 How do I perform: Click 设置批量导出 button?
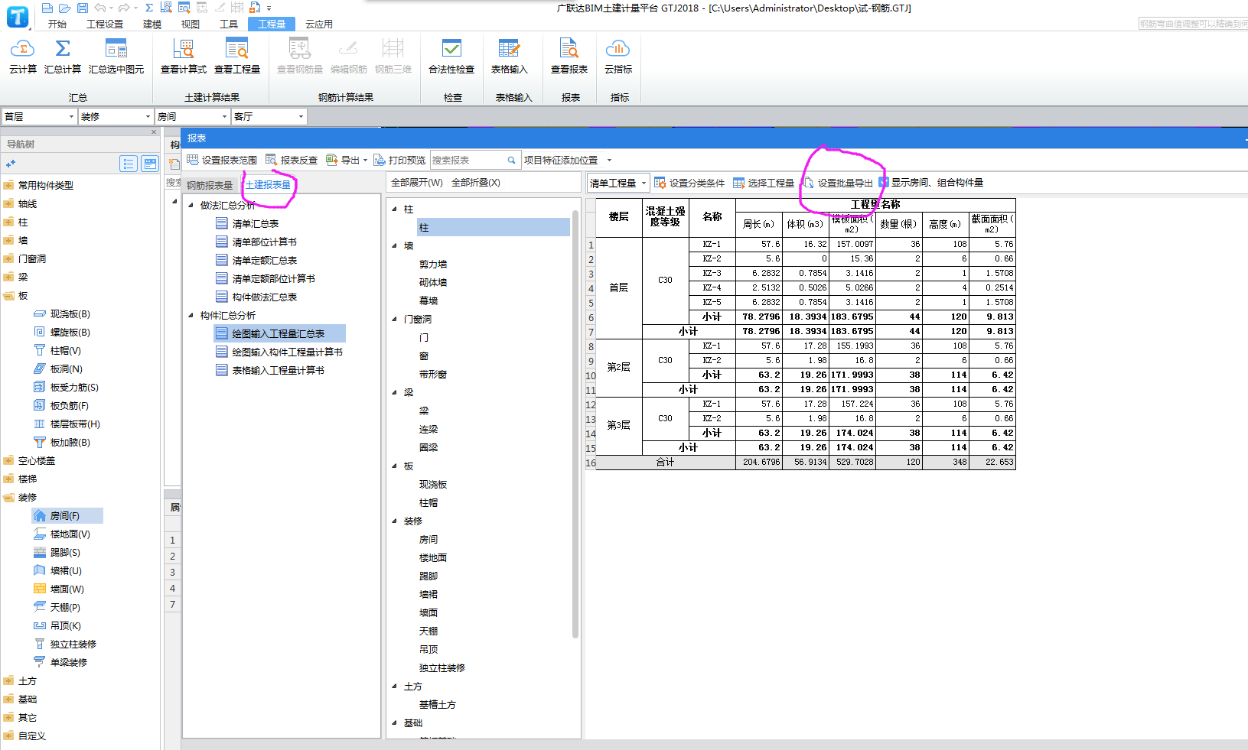(838, 183)
